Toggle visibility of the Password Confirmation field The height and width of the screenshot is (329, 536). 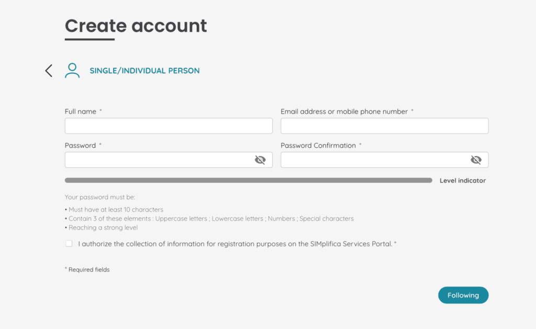point(476,160)
